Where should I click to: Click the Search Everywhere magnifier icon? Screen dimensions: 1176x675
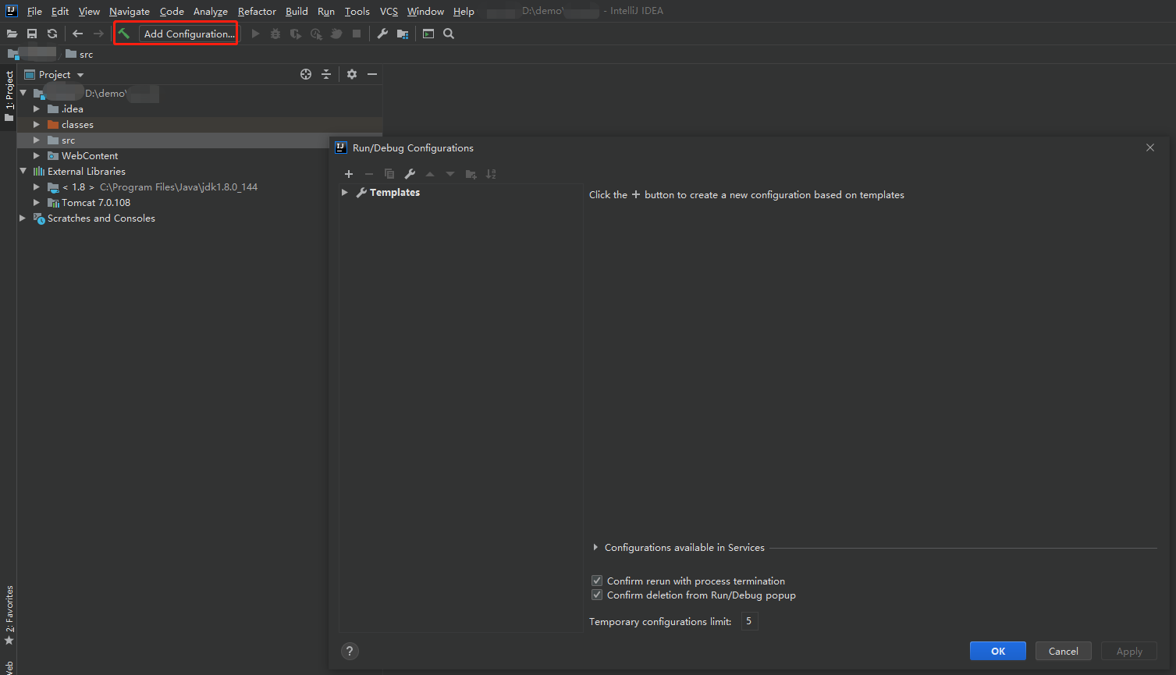[449, 34]
